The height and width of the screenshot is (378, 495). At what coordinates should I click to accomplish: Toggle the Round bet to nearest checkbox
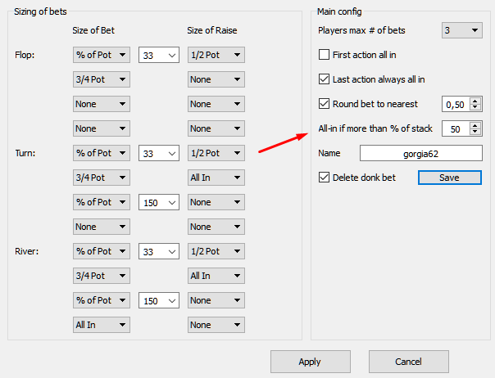324,104
